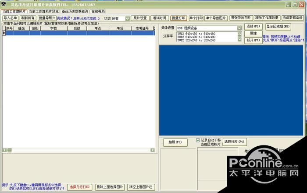Click the 整张导出图片 button

click(x=241, y=18)
